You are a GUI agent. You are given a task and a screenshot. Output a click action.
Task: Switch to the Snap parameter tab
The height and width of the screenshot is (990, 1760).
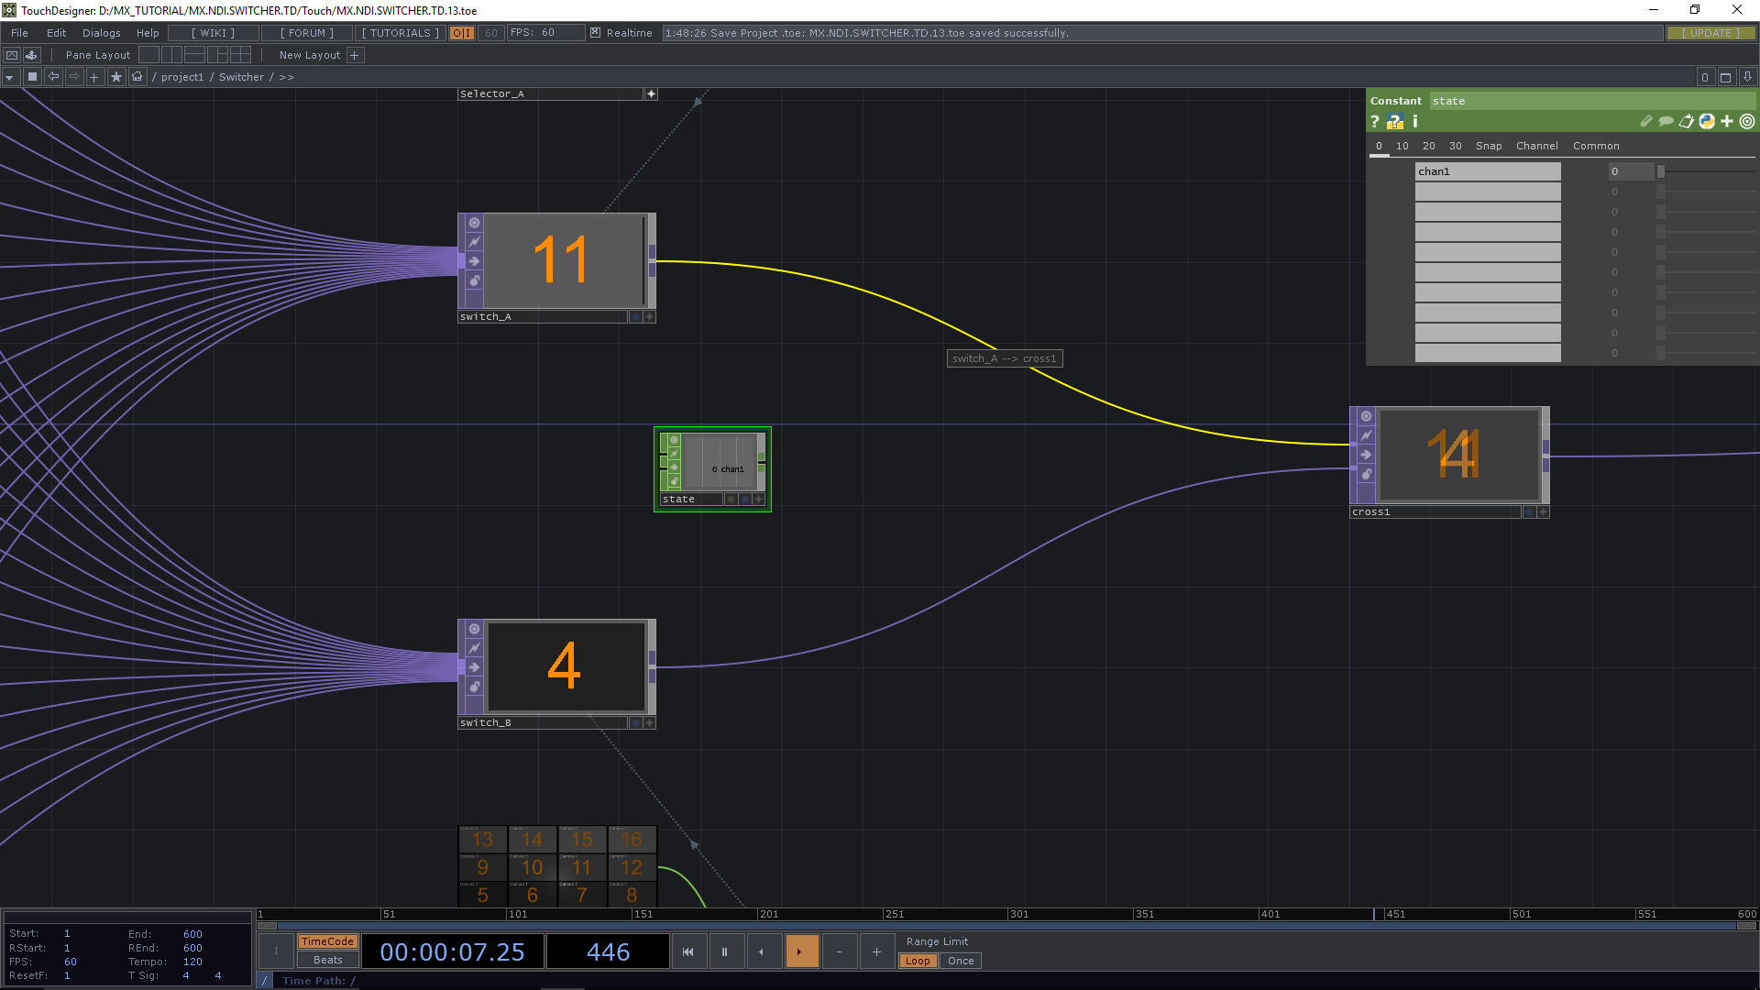pyautogui.click(x=1489, y=146)
